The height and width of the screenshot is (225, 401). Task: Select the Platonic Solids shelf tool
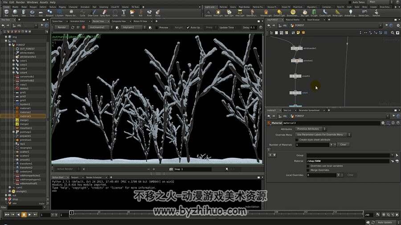click(71, 12)
